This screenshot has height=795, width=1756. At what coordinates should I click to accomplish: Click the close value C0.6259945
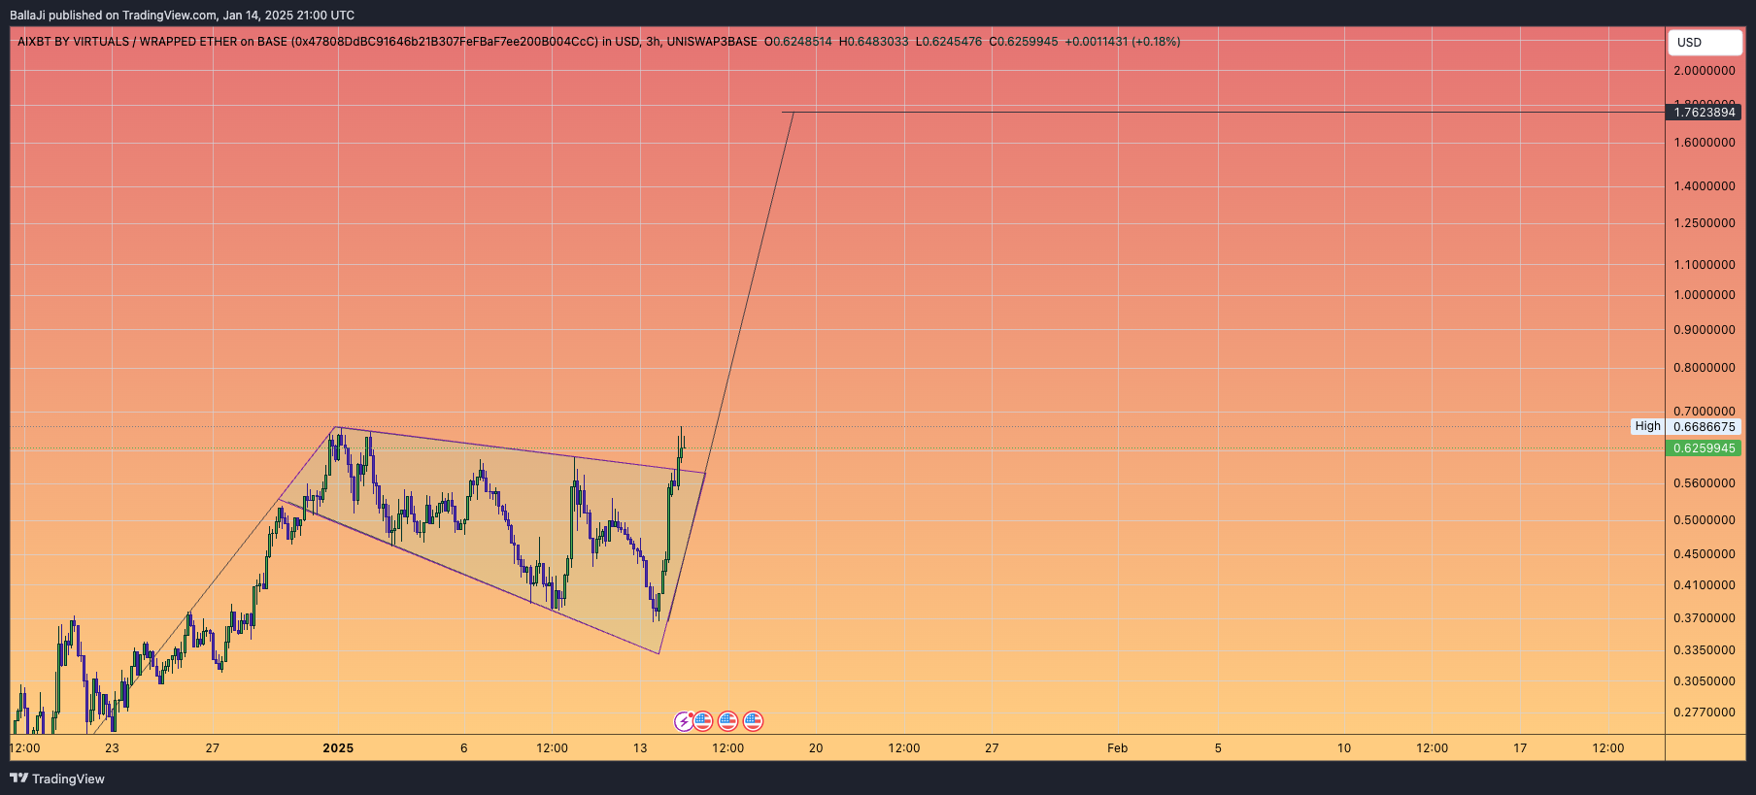(1024, 42)
